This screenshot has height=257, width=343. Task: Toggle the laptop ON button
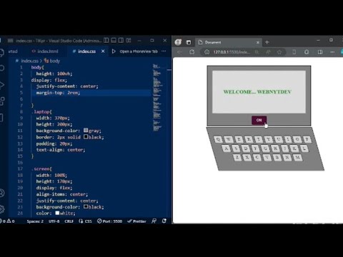[x=259, y=120]
